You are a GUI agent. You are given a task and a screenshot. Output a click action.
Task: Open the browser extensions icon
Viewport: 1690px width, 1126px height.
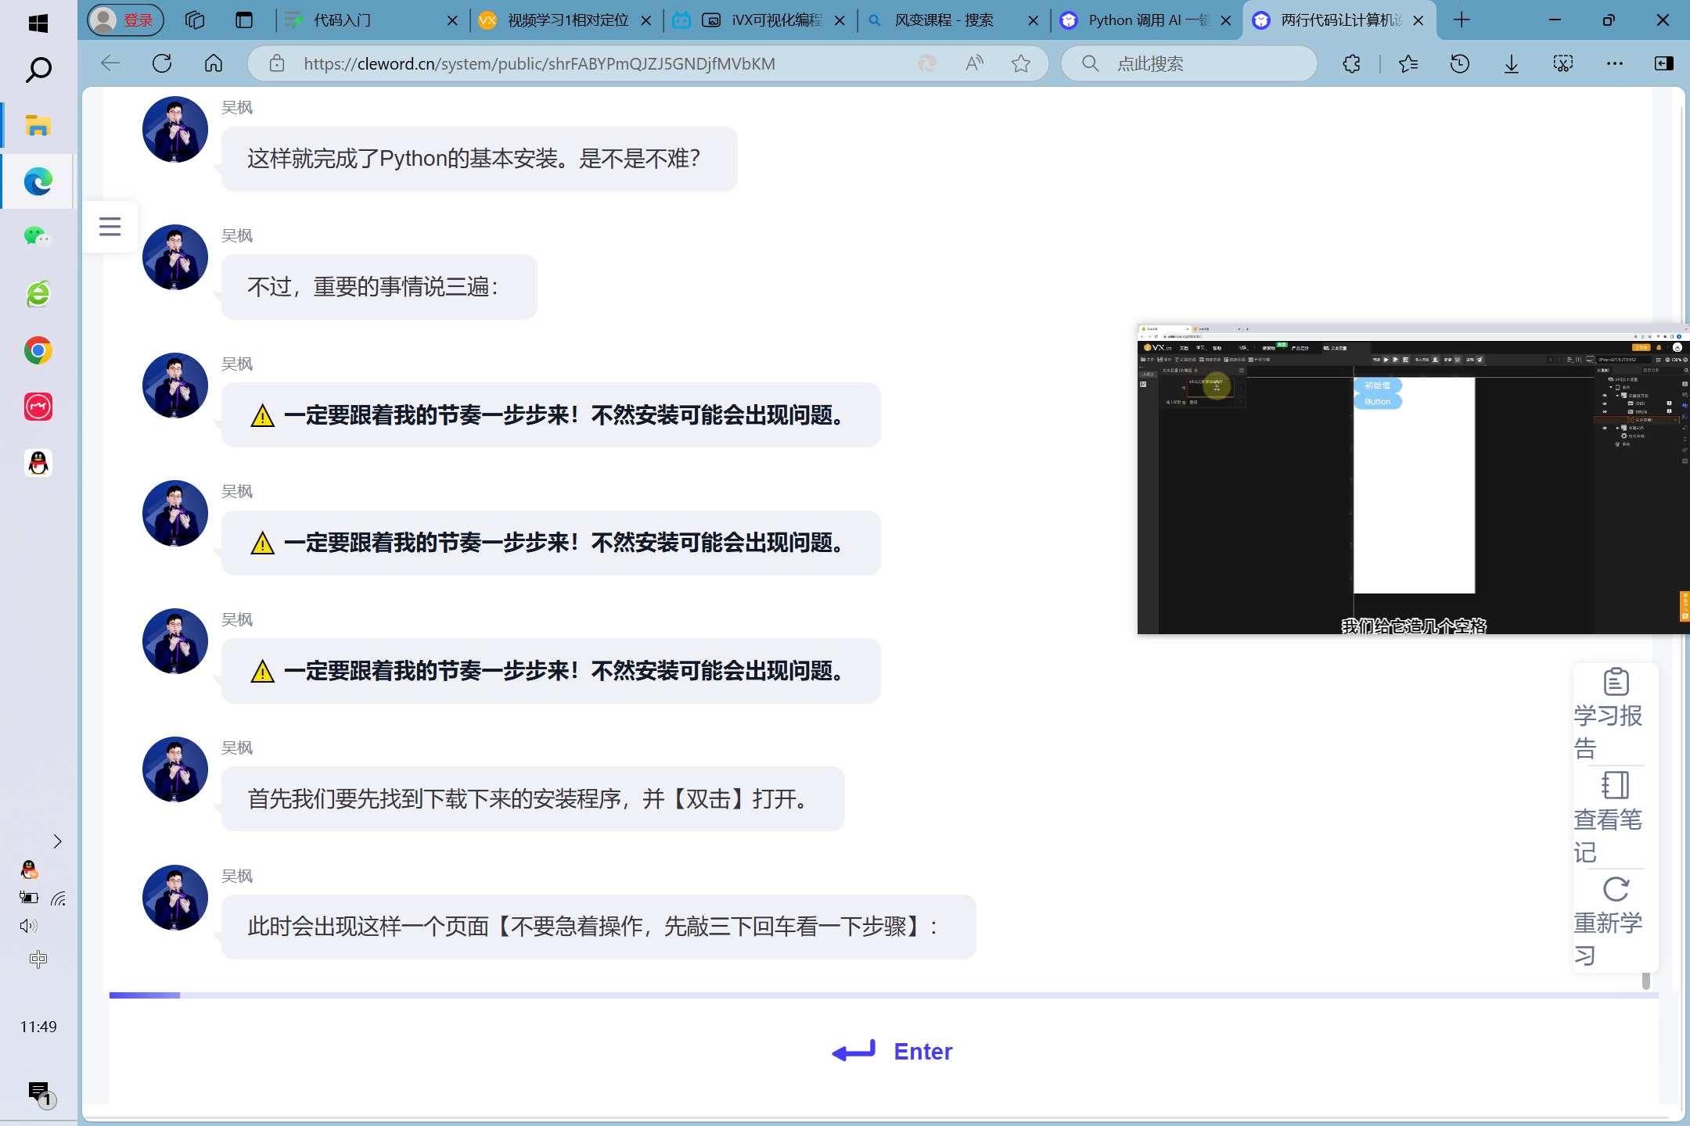pyautogui.click(x=1351, y=63)
